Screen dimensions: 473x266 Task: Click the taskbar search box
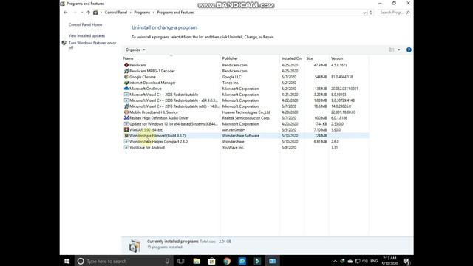123,261
